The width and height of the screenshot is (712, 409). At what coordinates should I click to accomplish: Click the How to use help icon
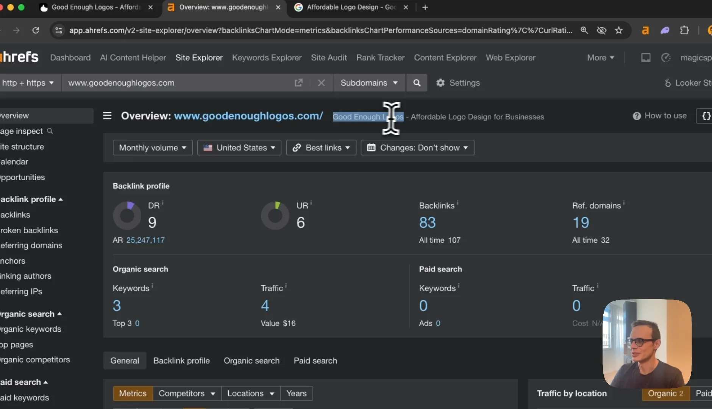[x=637, y=116]
